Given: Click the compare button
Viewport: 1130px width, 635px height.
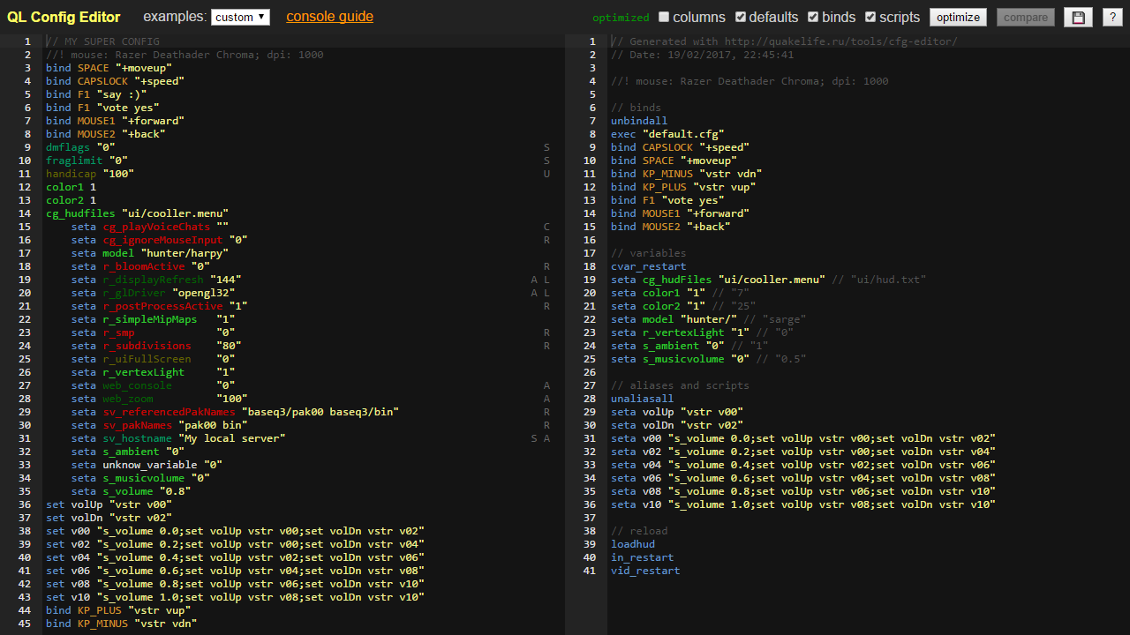Looking at the screenshot, I should 1026,17.
